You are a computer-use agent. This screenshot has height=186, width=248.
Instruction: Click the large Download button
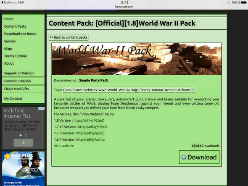[x=199, y=157]
